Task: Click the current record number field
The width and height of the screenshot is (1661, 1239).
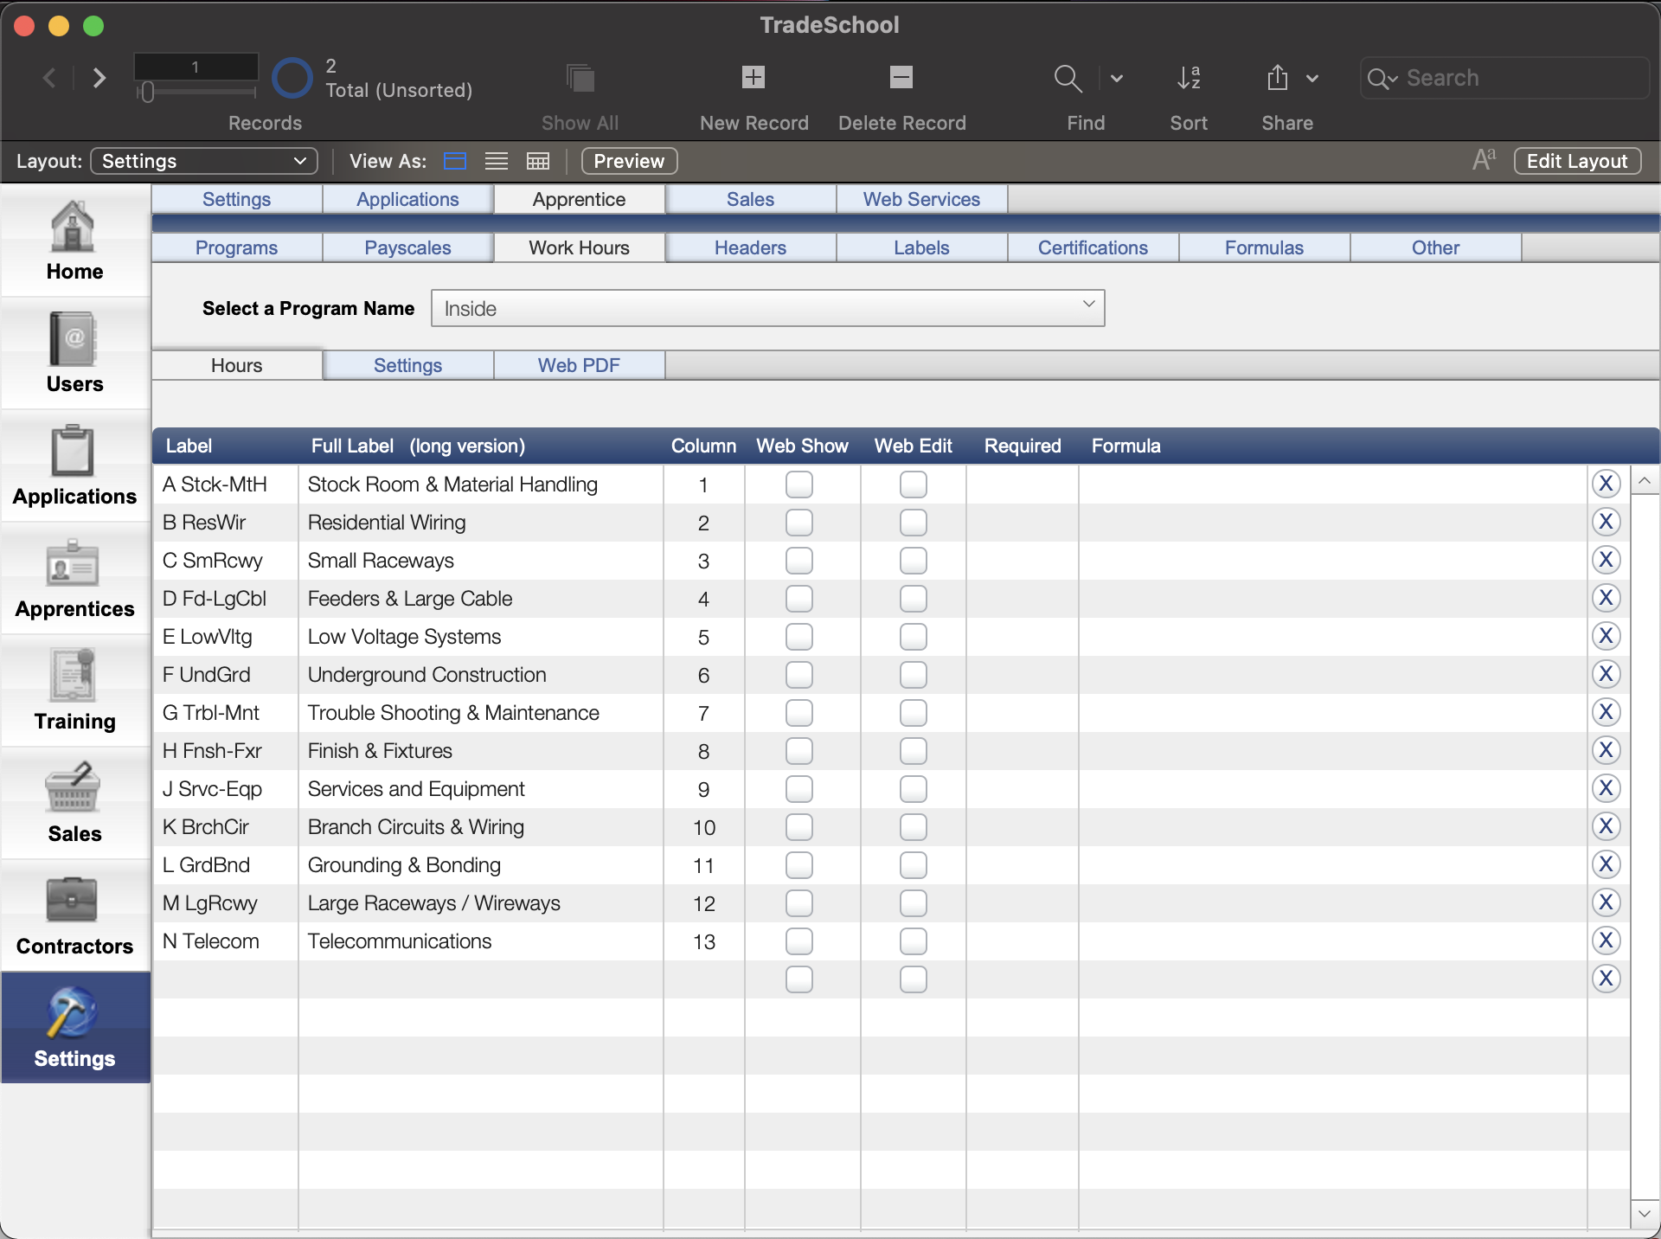Action: [196, 67]
